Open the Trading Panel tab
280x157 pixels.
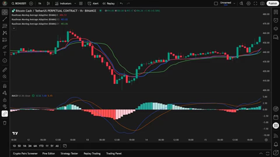(x=114, y=154)
